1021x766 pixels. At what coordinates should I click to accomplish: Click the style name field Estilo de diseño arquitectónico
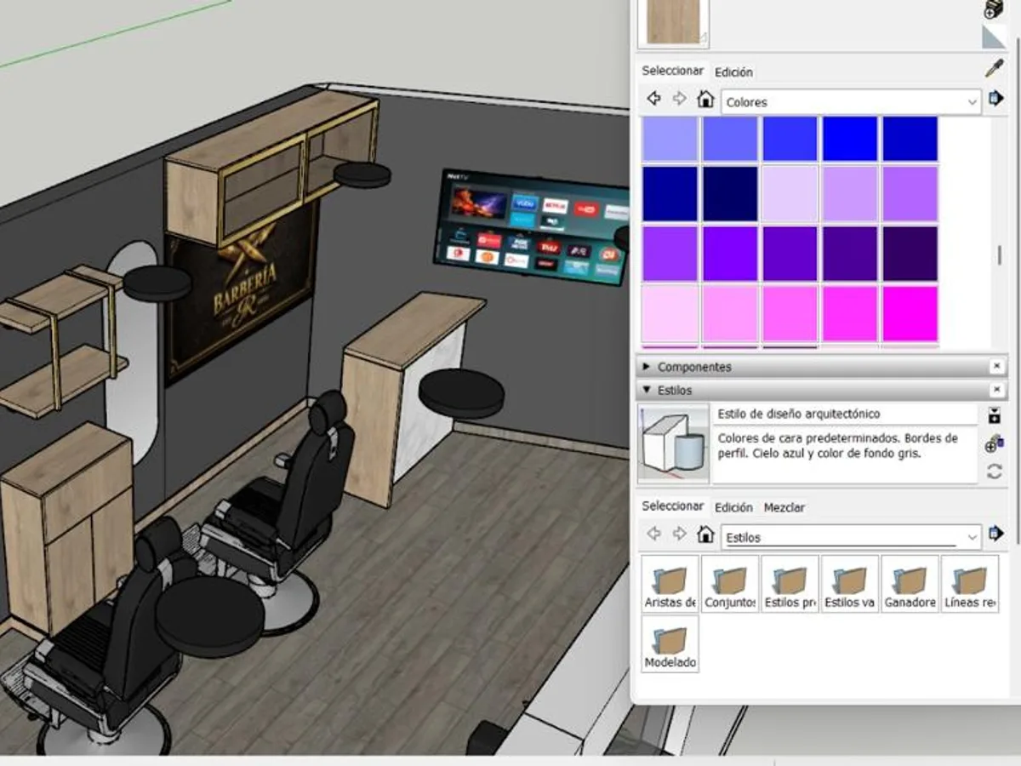(x=846, y=414)
